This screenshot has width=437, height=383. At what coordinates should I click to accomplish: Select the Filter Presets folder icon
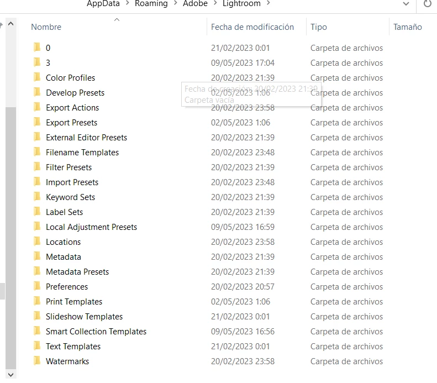[x=37, y=167]
